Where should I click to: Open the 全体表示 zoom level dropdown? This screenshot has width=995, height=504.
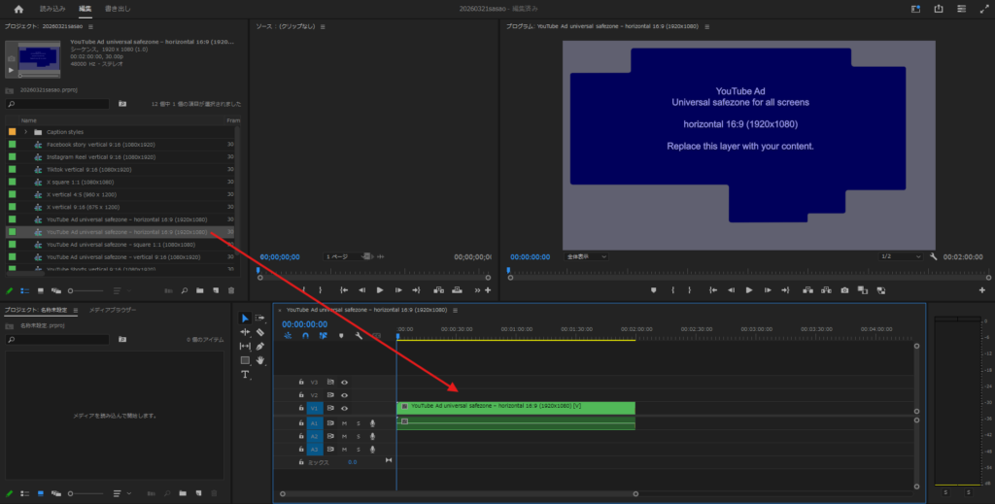586,256
